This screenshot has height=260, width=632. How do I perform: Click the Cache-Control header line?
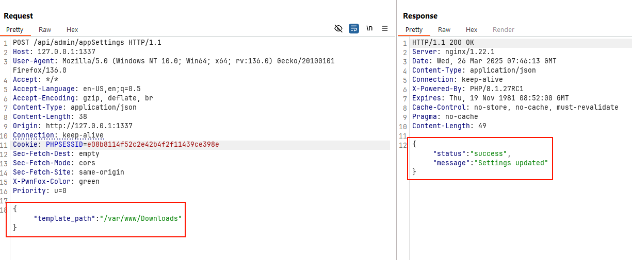[515, 108]
